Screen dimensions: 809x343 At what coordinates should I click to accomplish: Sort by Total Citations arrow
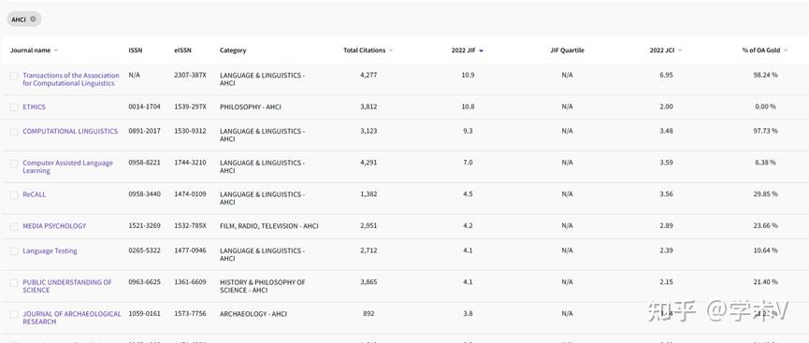point(391,50)
